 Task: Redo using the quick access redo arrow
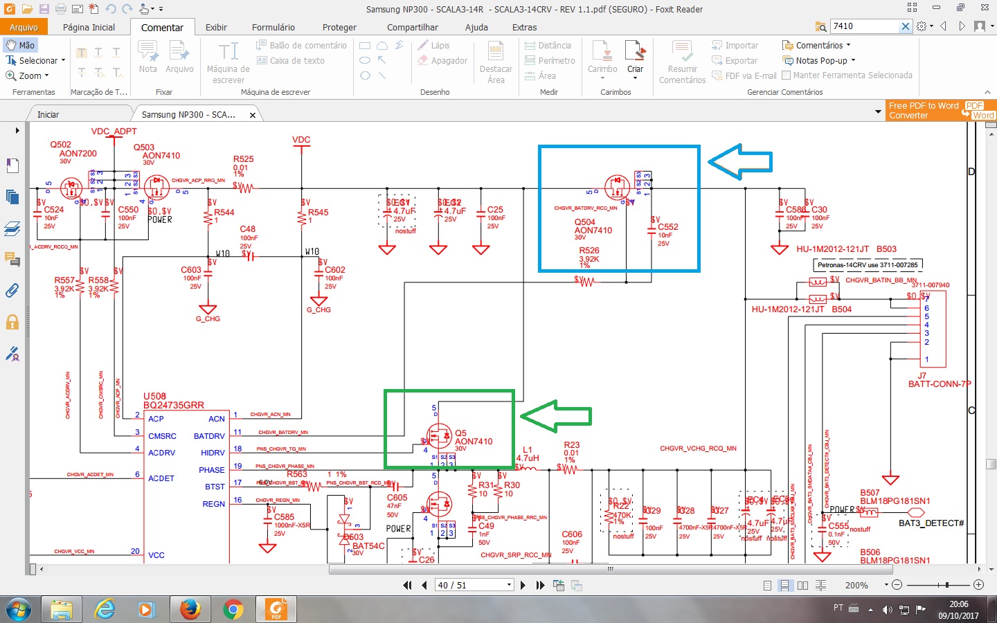point(127,9)
